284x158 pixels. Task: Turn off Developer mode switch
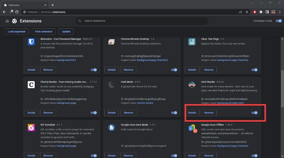pos(279,21)
